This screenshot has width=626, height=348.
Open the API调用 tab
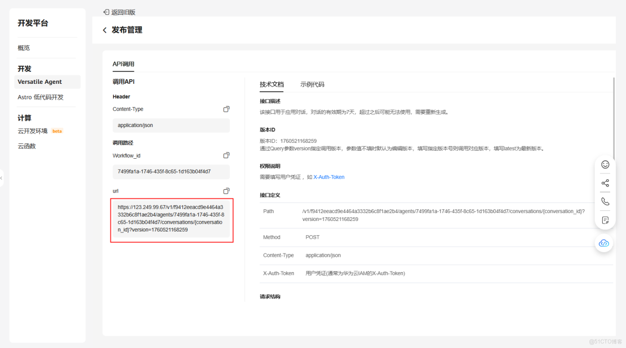click(x=123, y=64)
